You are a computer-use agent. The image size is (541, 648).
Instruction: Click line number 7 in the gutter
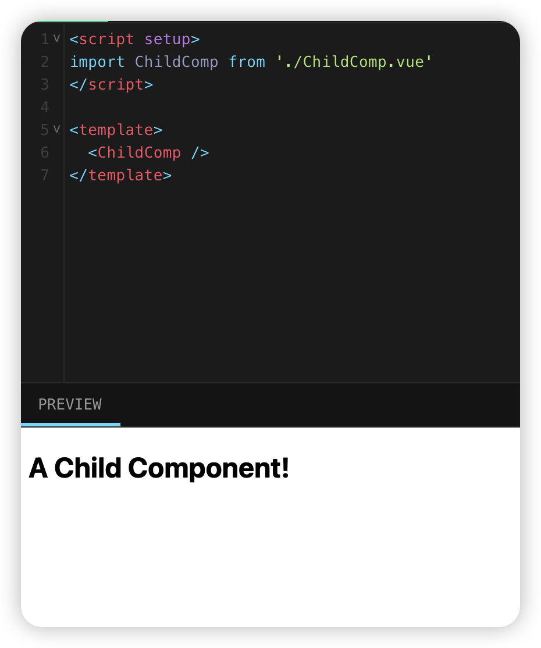click(45, 175)
